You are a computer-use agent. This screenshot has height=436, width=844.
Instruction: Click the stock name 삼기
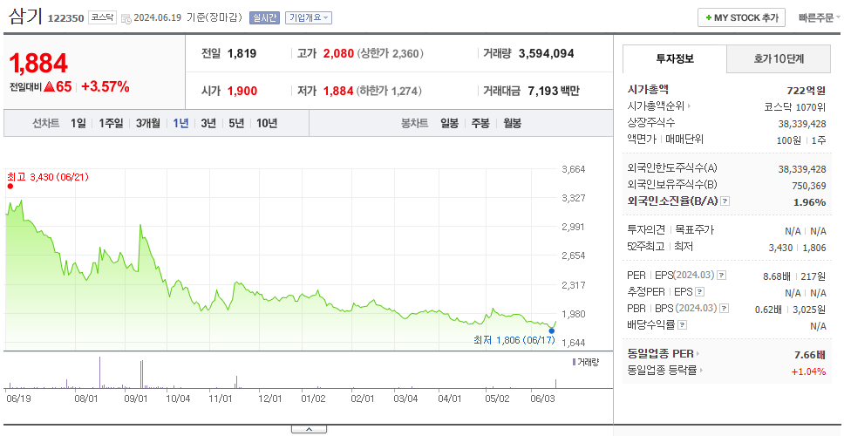(25, 17)
